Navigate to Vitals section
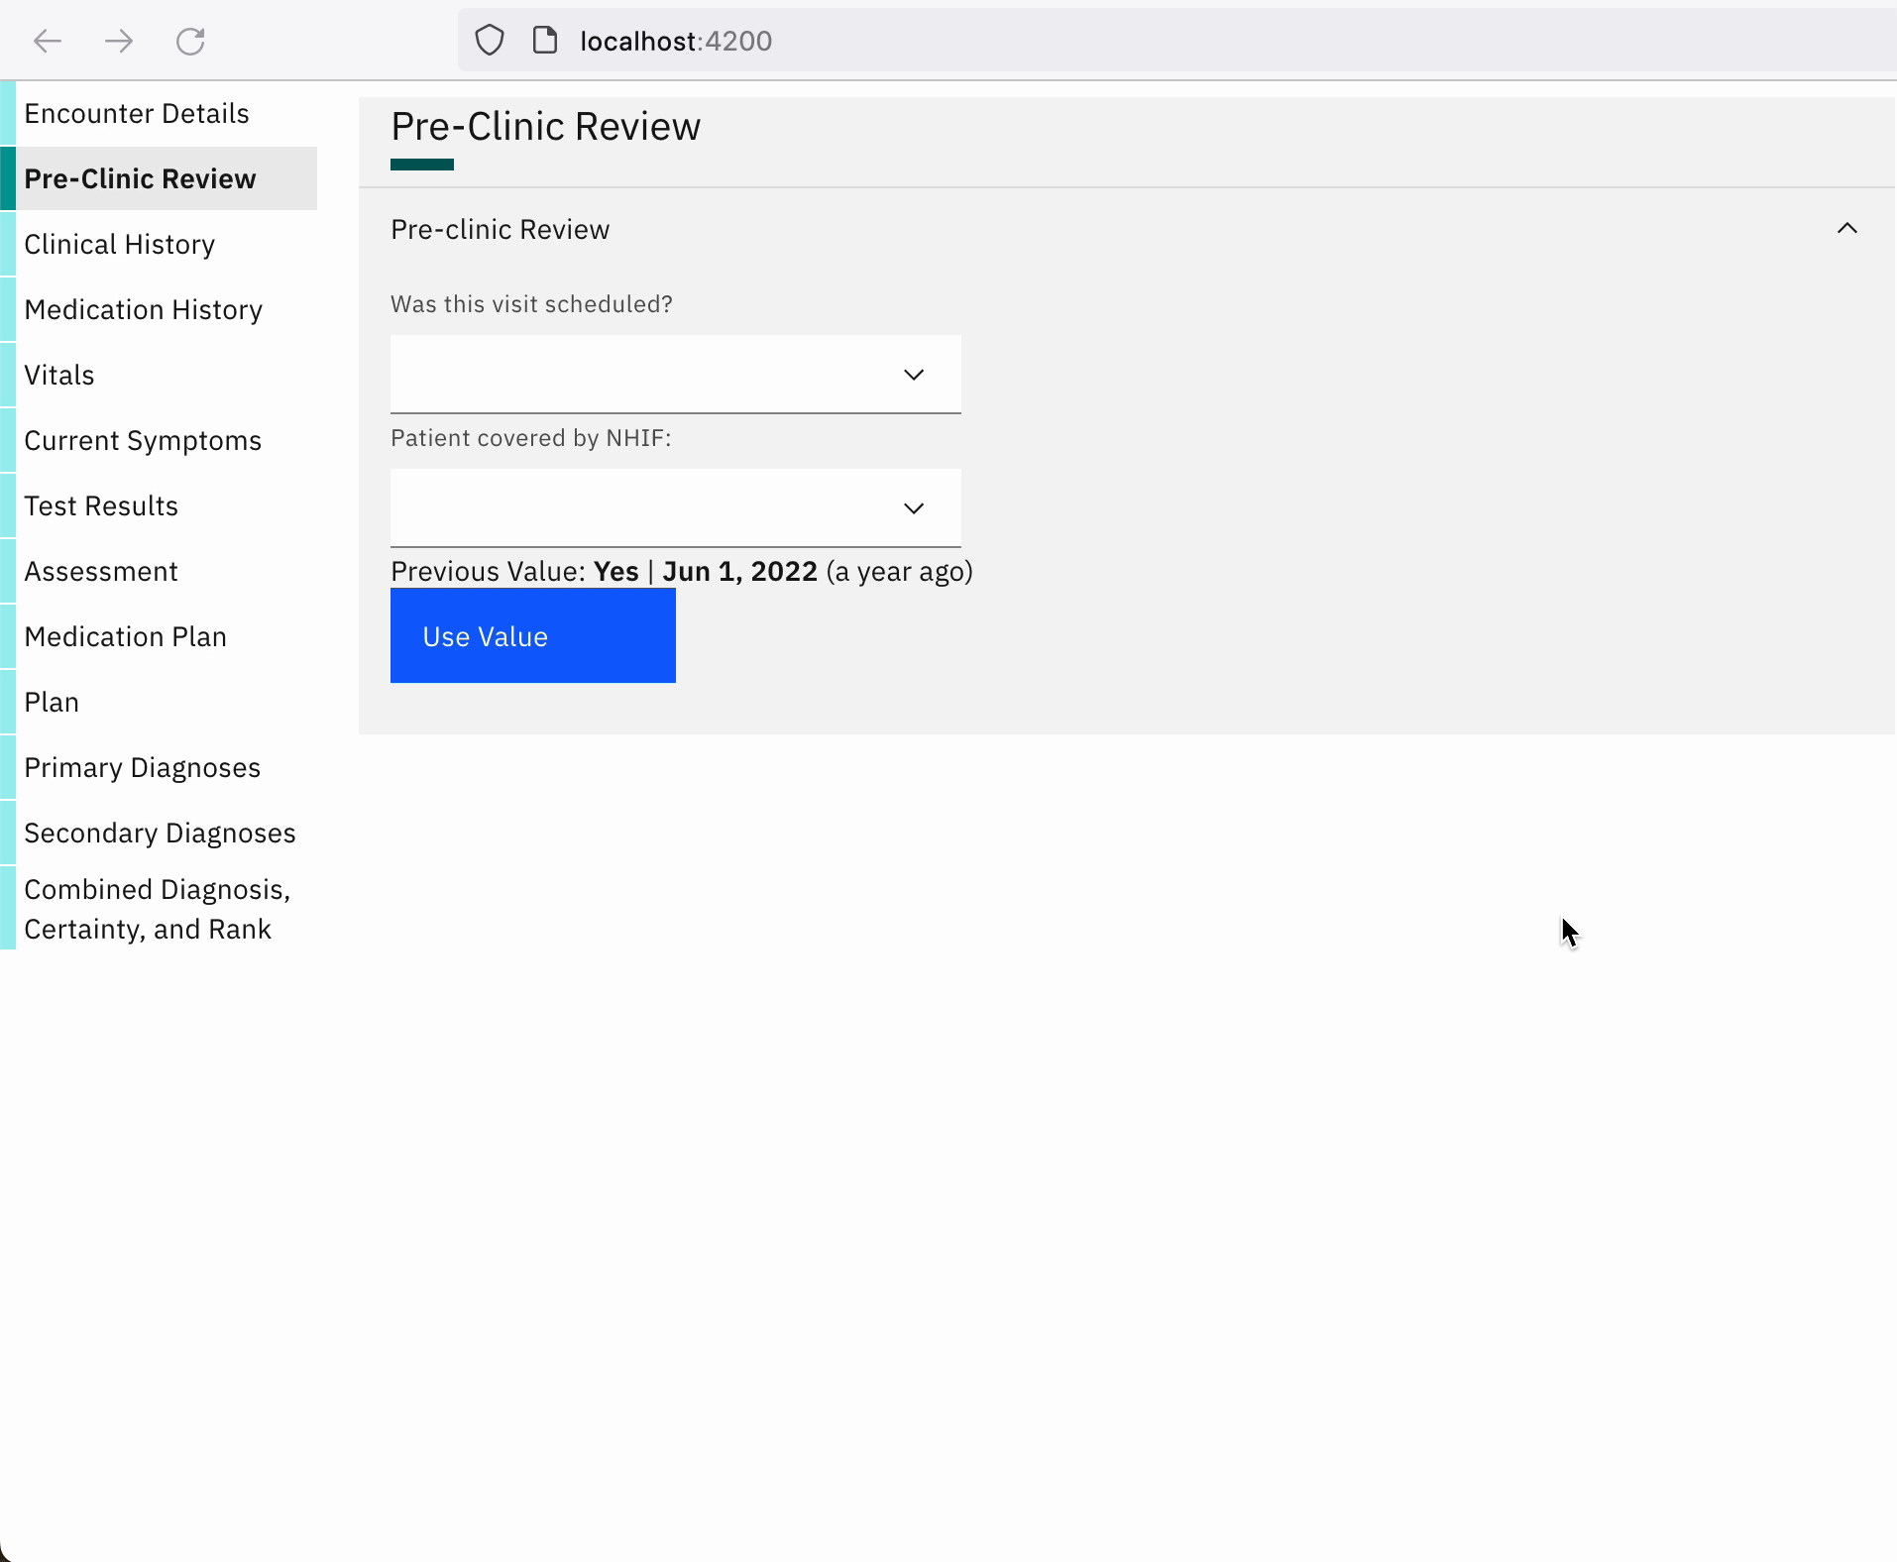 point(159,376)
